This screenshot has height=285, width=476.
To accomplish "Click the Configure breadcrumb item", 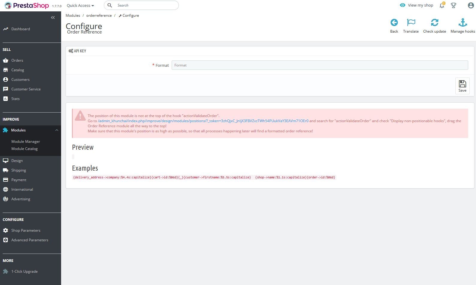I will tap(129, 16).
